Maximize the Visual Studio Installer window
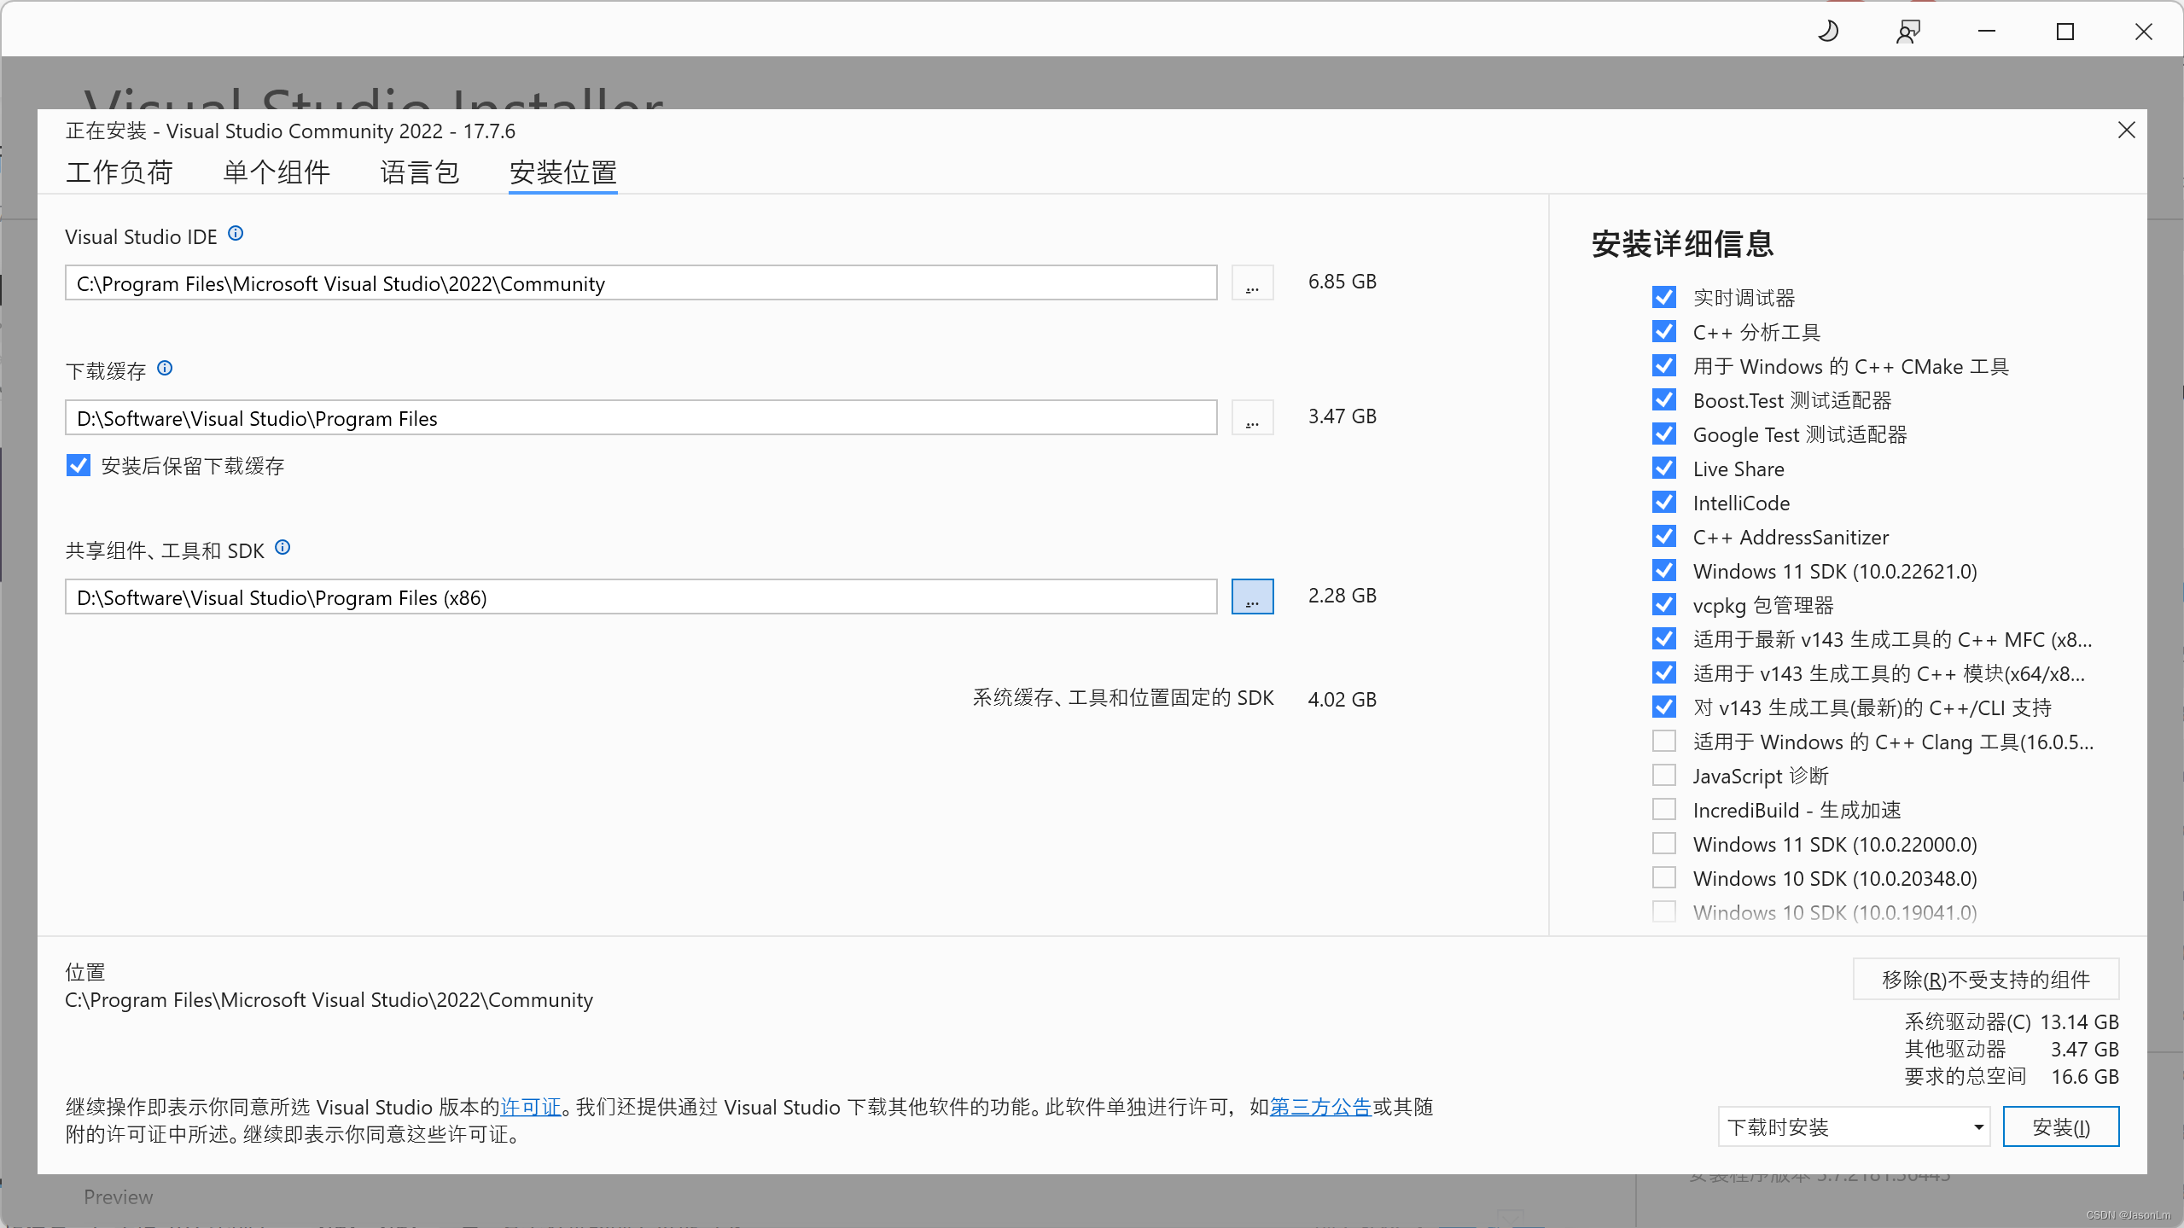Screen dimensions: 2184x1228 point(2065,32)
